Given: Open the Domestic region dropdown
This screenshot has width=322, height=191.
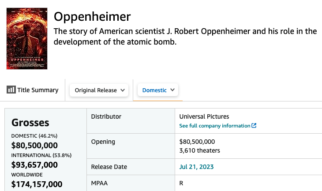Looking at the screenshot, I should click(x=158, y=90).
